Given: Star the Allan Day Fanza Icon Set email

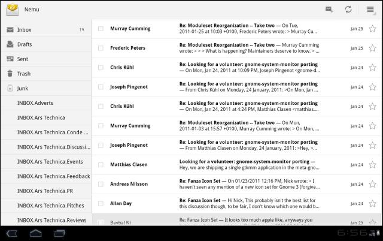Looking at the screenshot, I should point(372,203).
